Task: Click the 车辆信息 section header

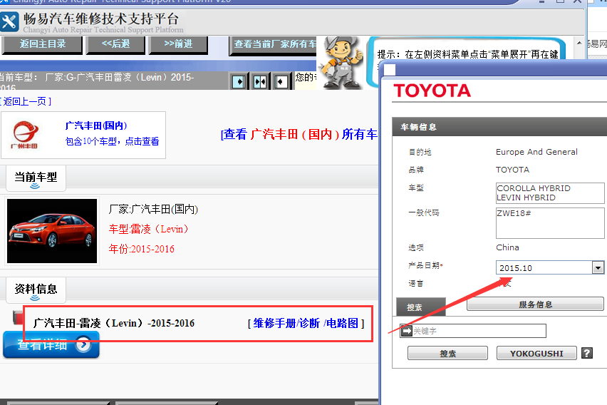Action: (499, 127)
